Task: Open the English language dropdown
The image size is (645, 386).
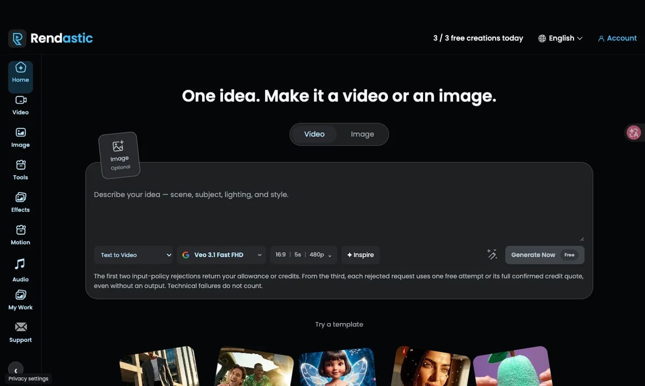Action: pos(561,38)
